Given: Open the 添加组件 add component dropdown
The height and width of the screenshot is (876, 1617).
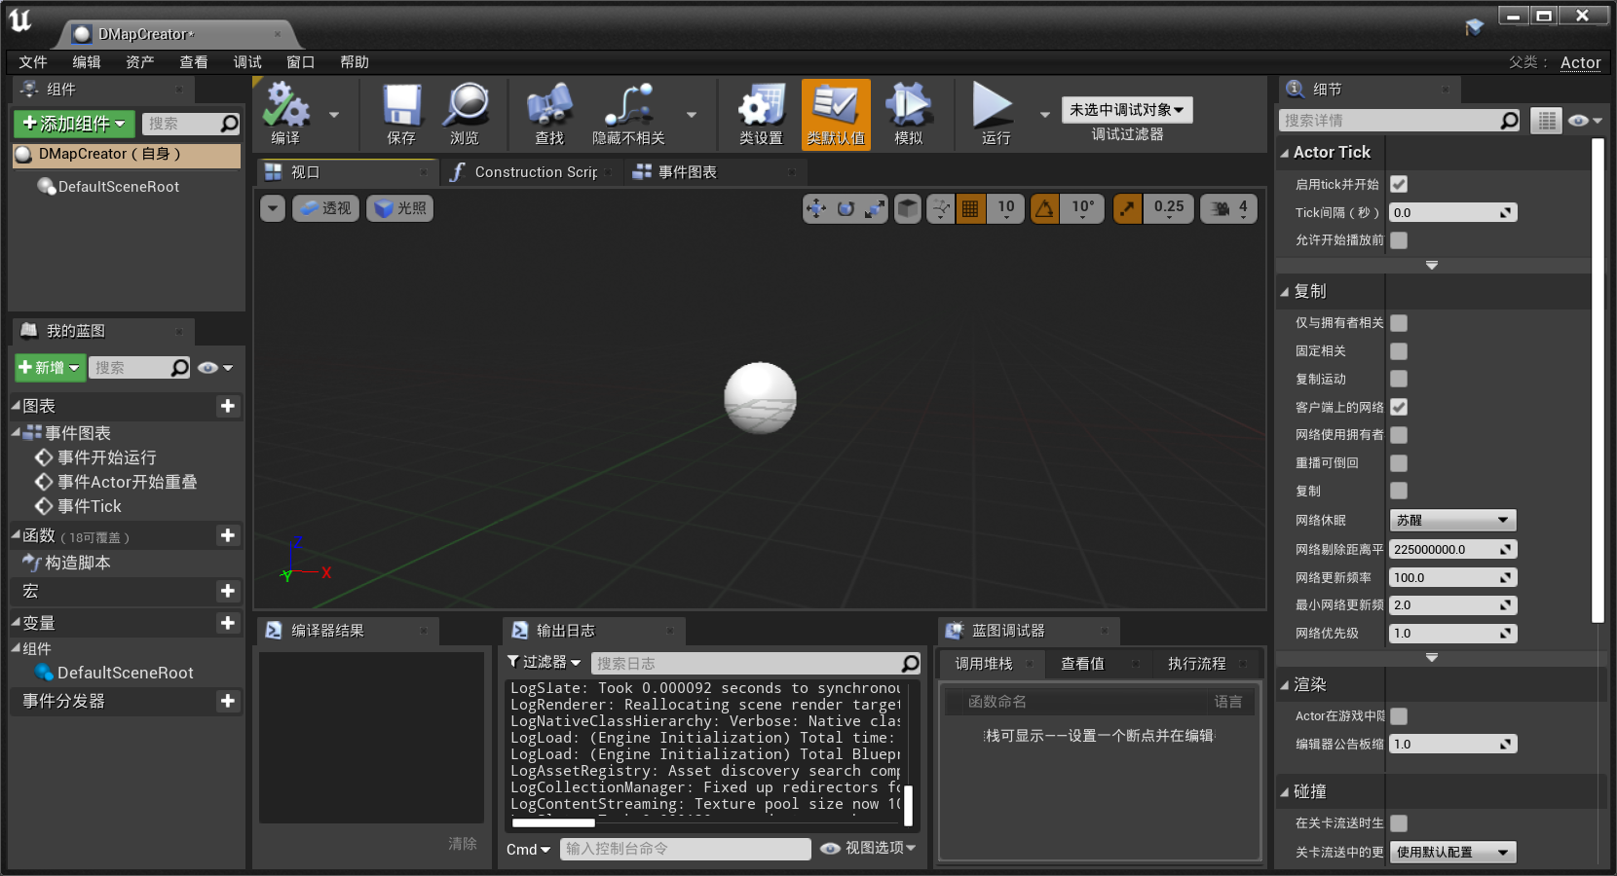Looking at the screenshot, I should [73, 124].
